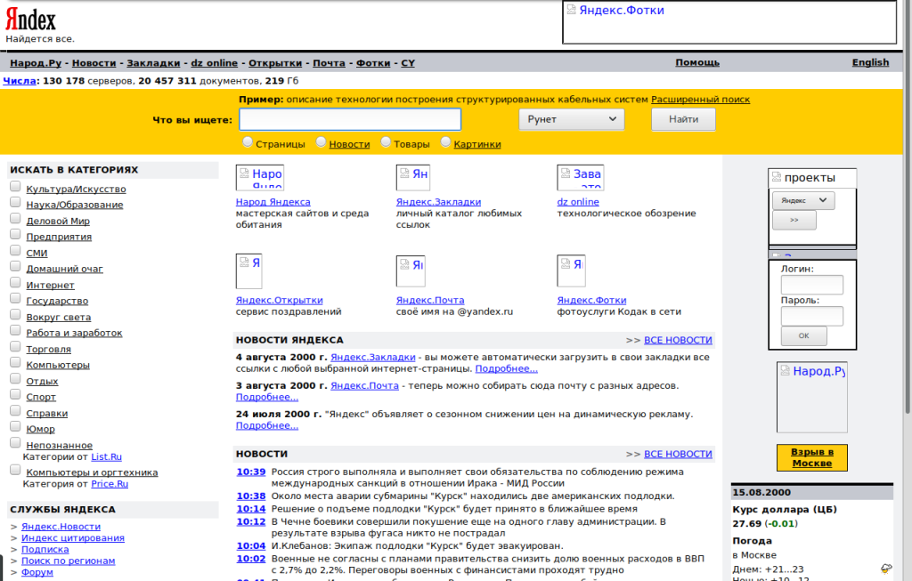Viewport: 912px width, 581px height.
Task: Click the Яндекс.Фотки banner at top
Action: click(x=729, y=22)
